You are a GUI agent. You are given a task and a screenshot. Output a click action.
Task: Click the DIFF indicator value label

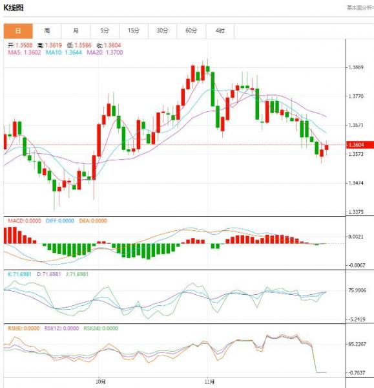(x=60, y=221)
